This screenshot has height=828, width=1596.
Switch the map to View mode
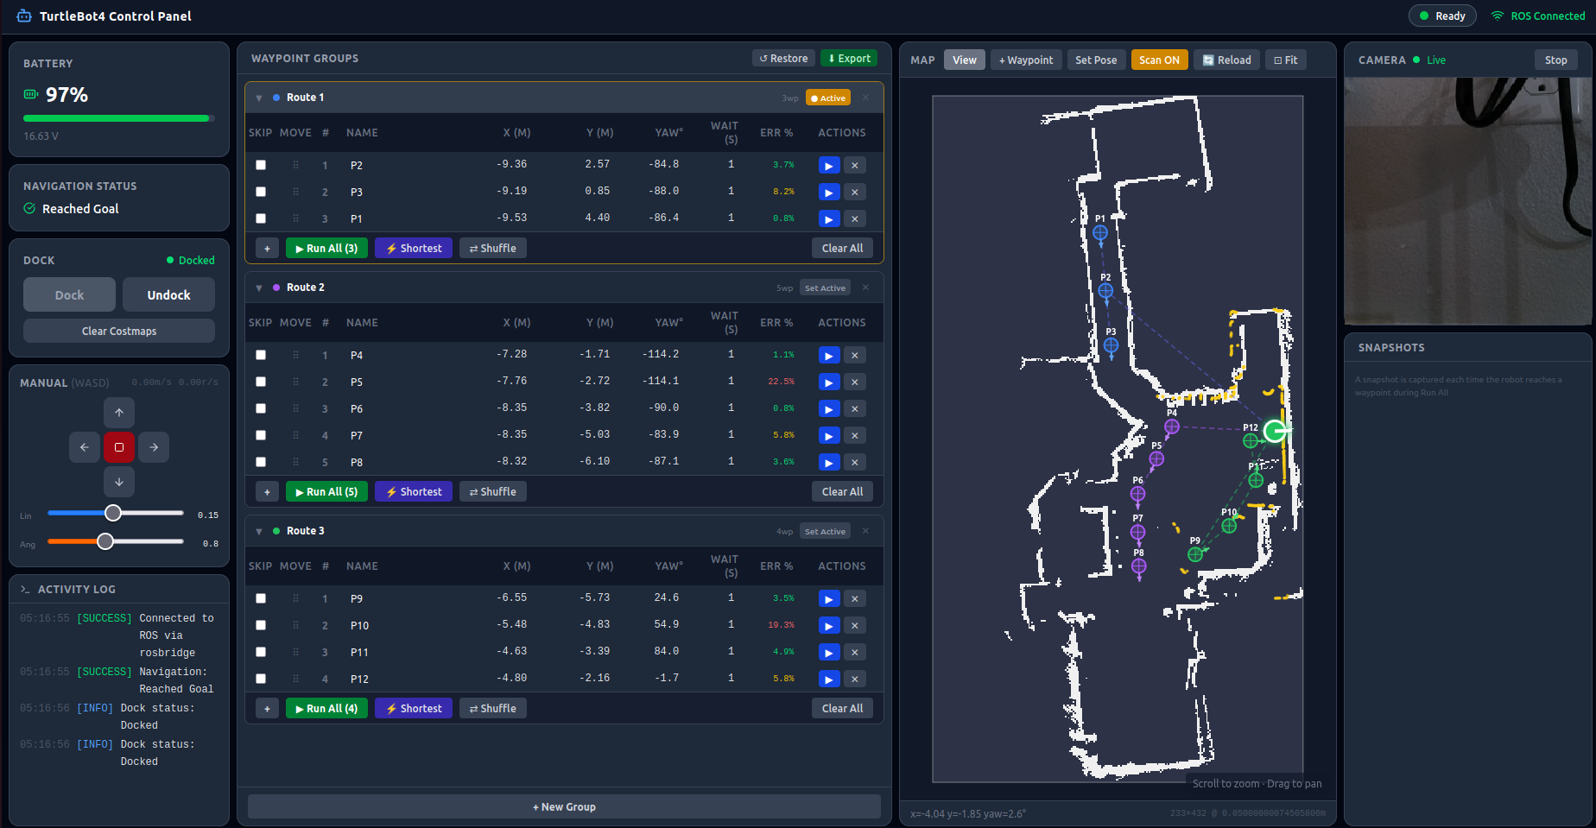tap(965, 60)
